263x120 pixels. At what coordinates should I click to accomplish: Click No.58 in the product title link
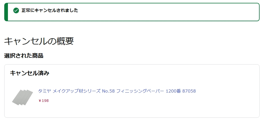[108, 91]
